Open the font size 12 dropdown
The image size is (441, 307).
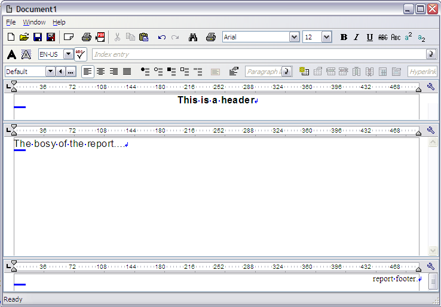[x=326, y=37]
